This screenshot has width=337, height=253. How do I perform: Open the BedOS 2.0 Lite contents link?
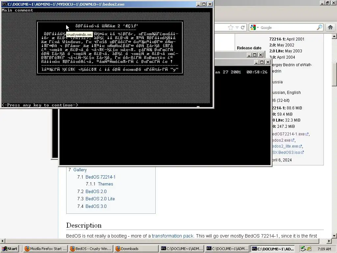(100, 199)
